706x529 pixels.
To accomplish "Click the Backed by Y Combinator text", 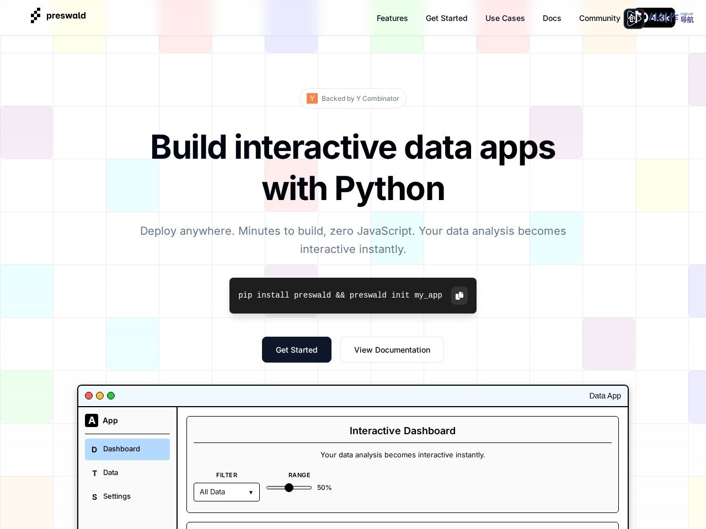I will (360, 99).
